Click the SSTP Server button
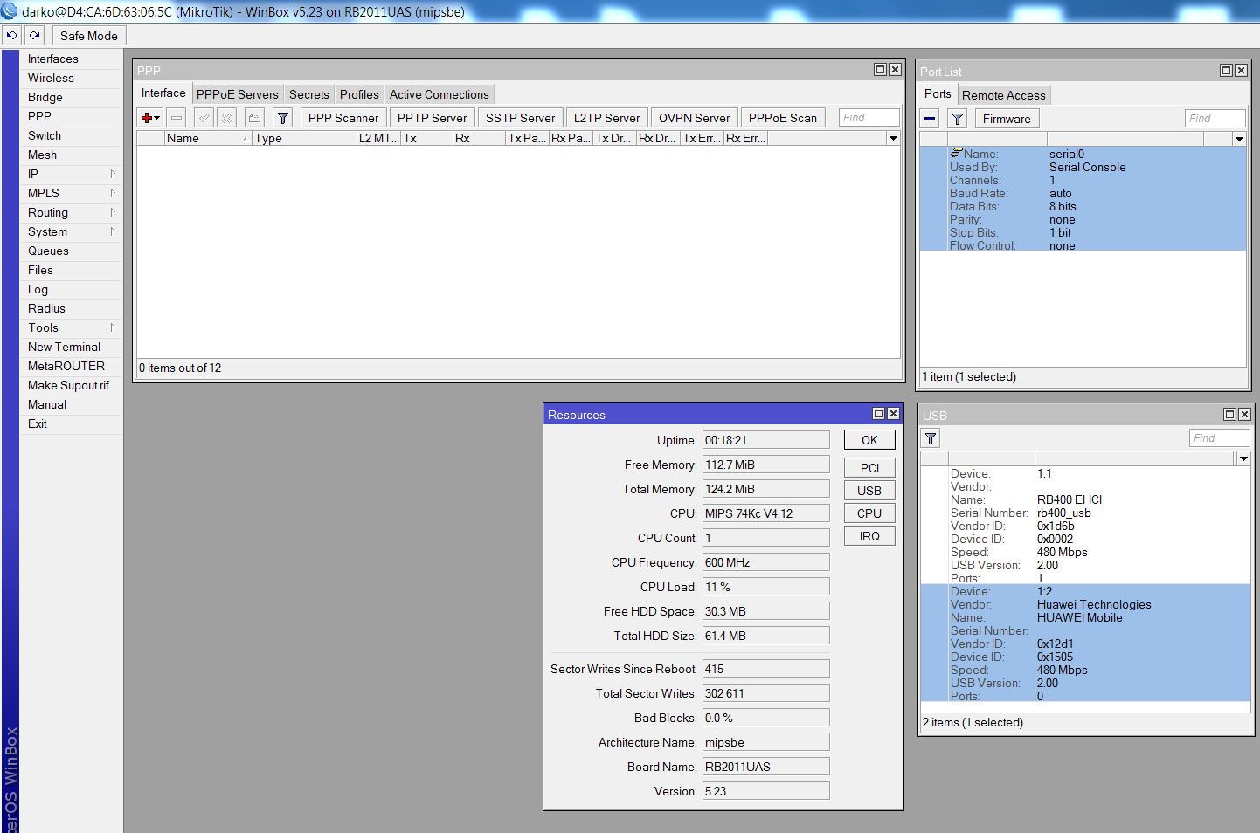Image resolution: width=1260 pixels, height=833 pixels. pyautogui.click(x=520, y=118)
